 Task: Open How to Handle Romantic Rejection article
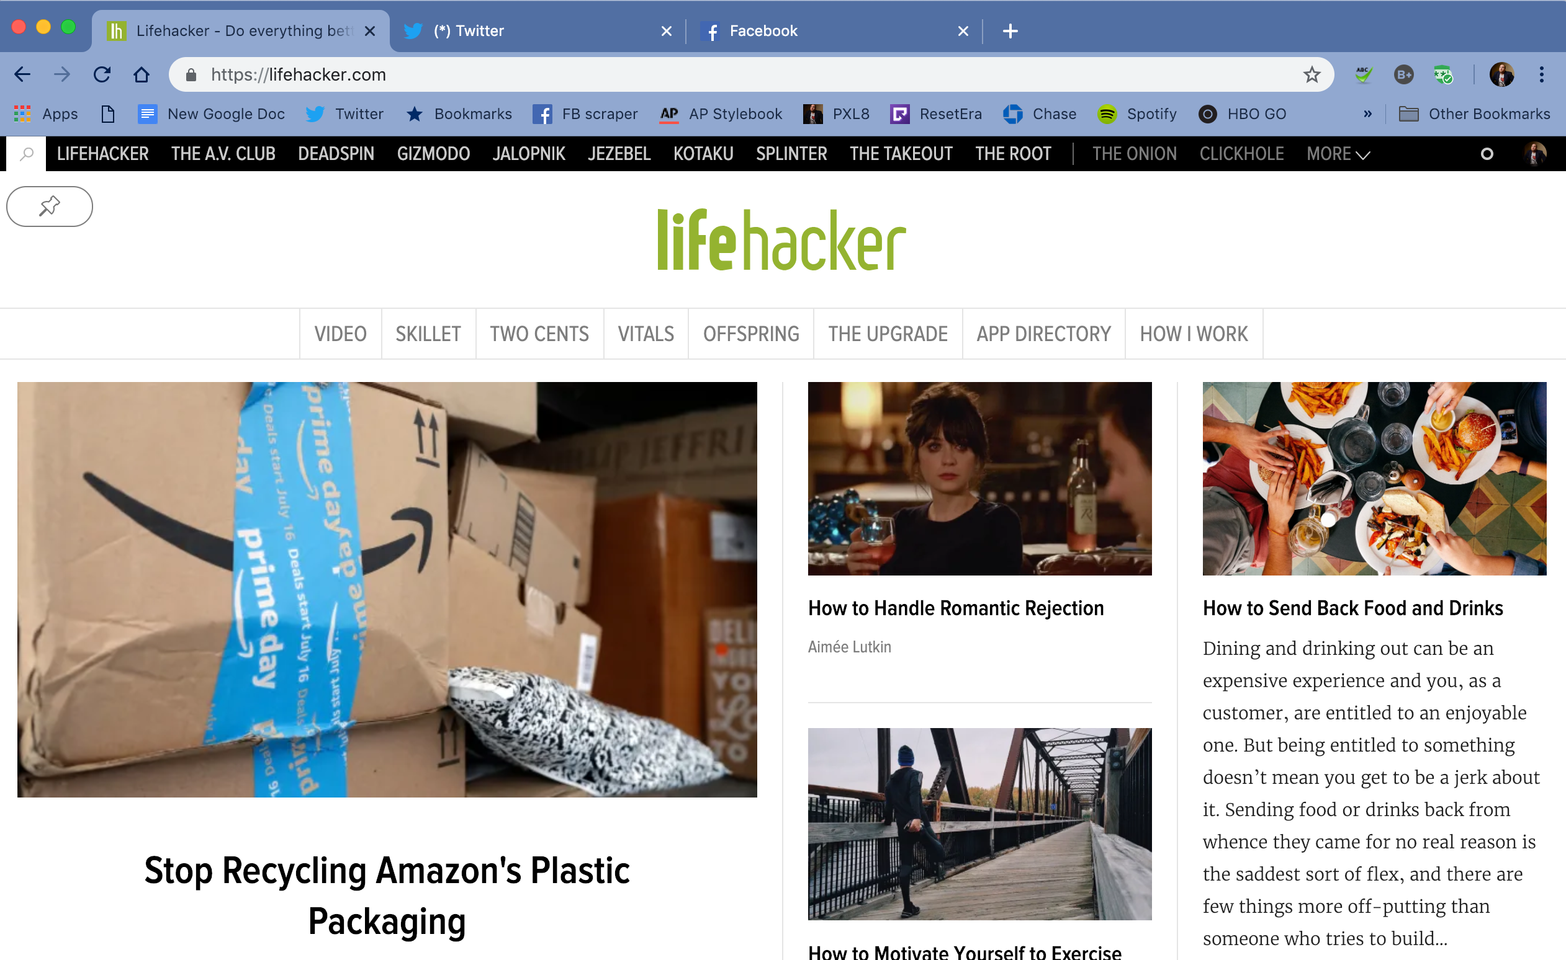point(955,608)
